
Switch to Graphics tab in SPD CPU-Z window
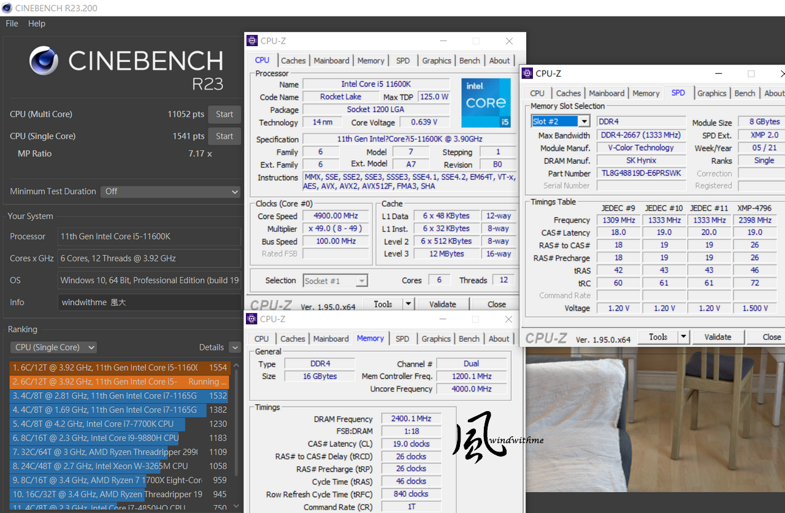pyautogui.click(x=712, y=93)
